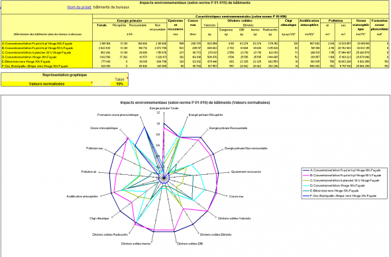Screen dimensions: 391x257
Task: Click the Talon value cell showing 10%
Action: 119,84
